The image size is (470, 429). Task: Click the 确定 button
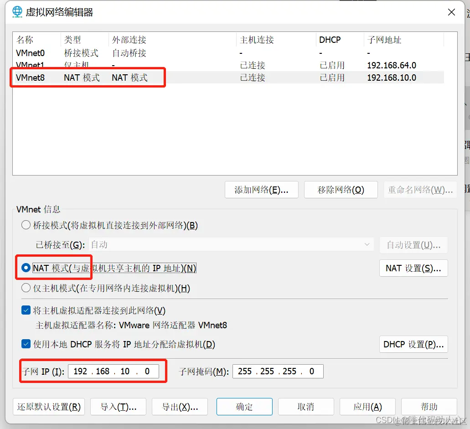coord(244,407)
